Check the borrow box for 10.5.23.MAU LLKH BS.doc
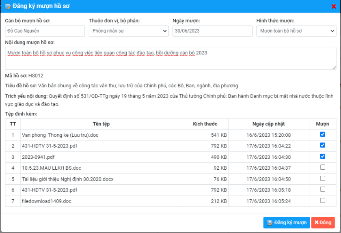 (x=322, y=167)
